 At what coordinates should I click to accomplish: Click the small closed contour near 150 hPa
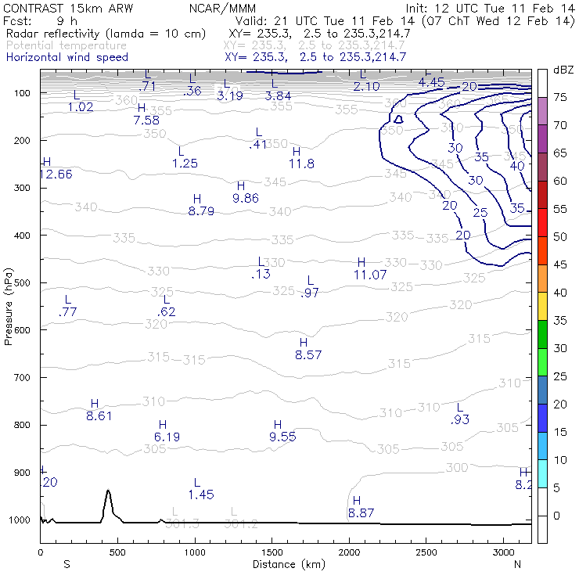tap(398, 119)
